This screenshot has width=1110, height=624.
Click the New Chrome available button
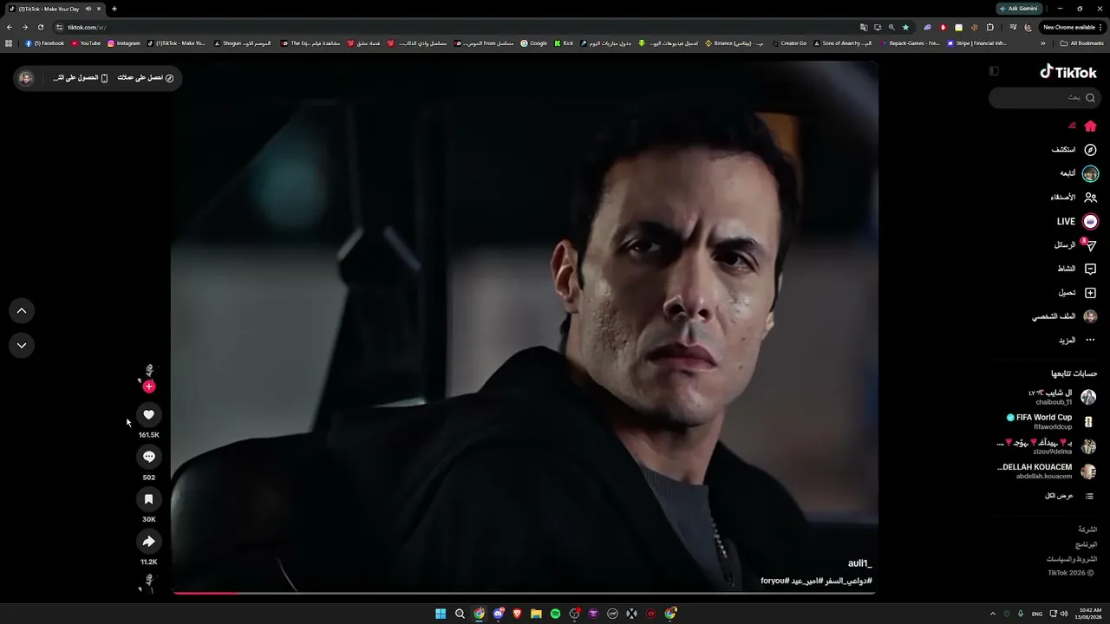pos(1072,27)
